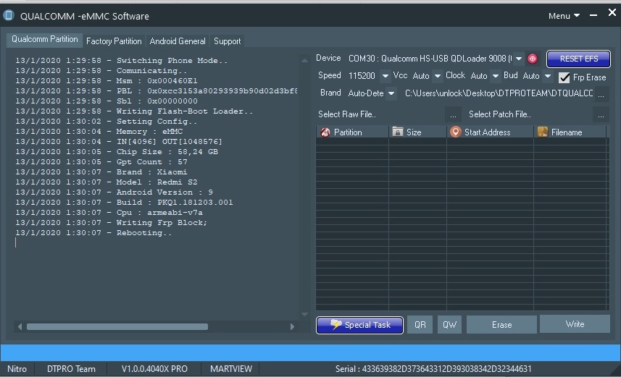This screenshot has width=621, height=377.
Task: Click the 'Cpu : armeabi-v7a' log line
Action: [109, 213]
